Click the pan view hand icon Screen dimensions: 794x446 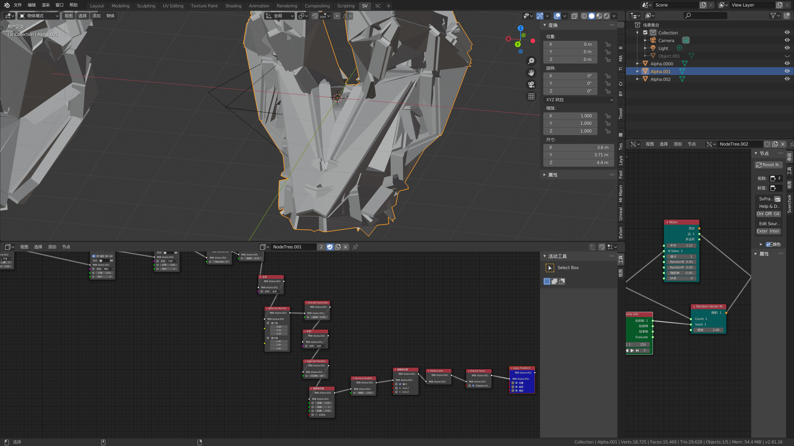tap(531, 73)
